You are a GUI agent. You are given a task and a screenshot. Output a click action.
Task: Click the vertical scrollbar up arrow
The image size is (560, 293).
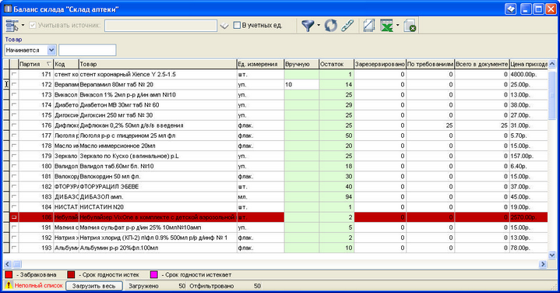(551, 64)
